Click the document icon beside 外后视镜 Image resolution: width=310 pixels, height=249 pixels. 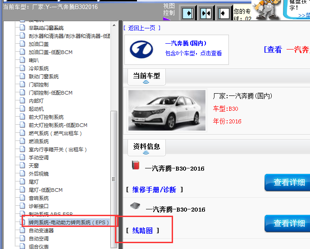[x=23, y=173]
